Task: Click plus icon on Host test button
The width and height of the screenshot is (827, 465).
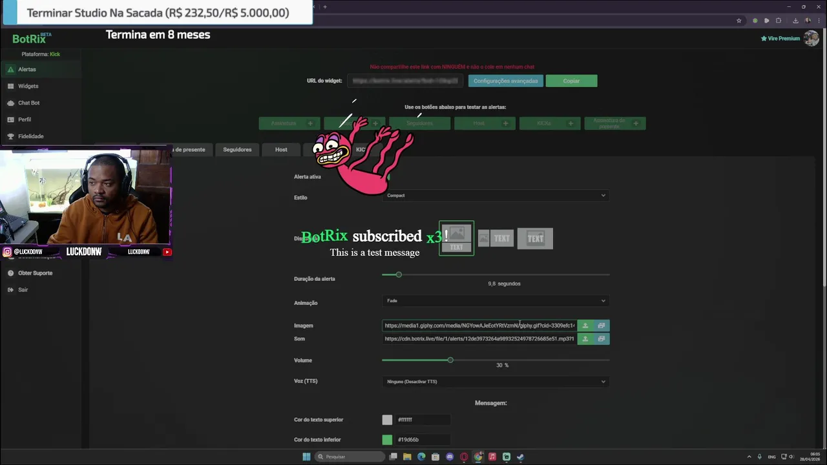Action: tap(505, 123)
